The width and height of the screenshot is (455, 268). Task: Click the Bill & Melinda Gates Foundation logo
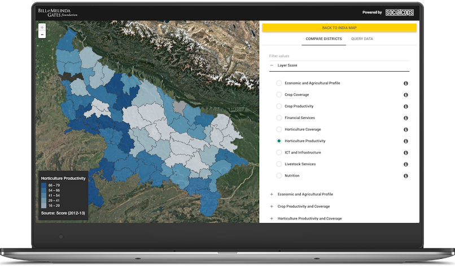[58, 12]
